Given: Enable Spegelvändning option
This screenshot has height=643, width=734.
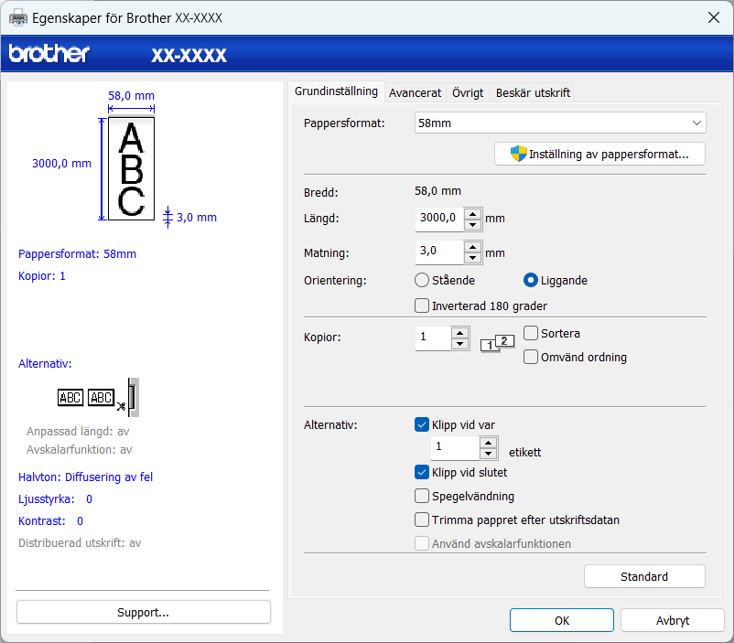Looking at the screenshot, I should [422, 496].
